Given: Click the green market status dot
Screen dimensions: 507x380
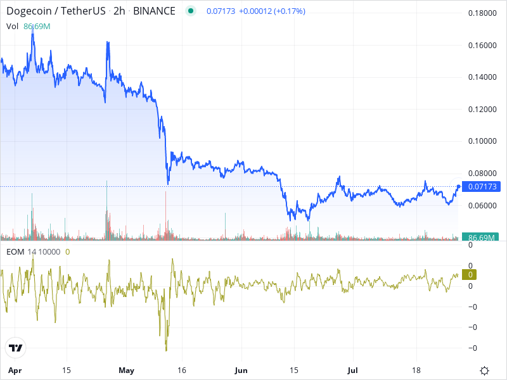Looking at the screenshot, I should 191,11.
